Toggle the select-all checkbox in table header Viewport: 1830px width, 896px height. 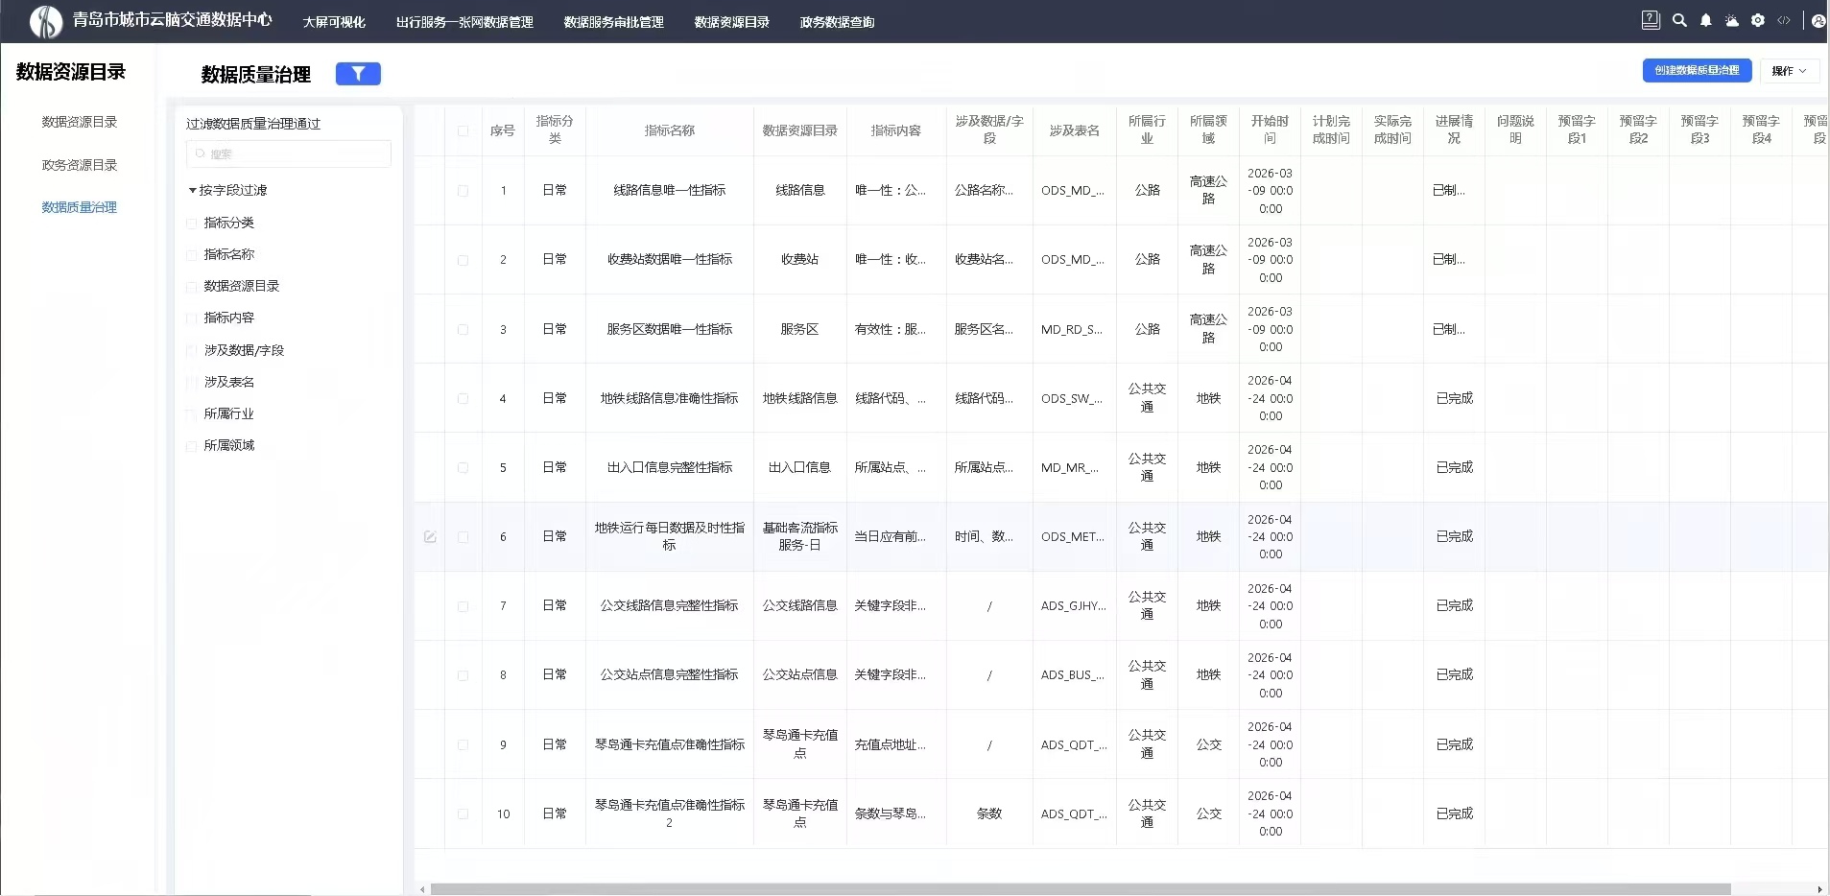pos(463,130)
